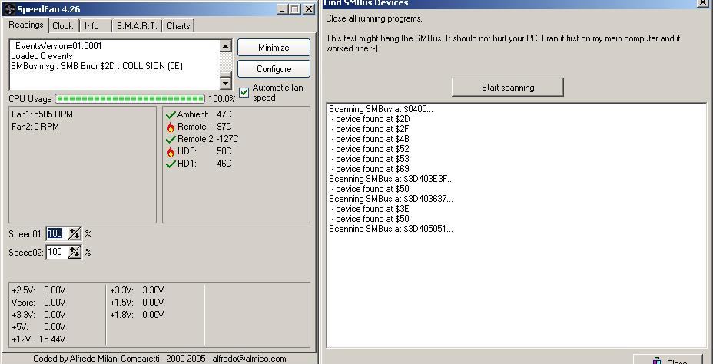Click 'device found at $3E' line
The image size is (713, 364).
click(x=370, y=209)
